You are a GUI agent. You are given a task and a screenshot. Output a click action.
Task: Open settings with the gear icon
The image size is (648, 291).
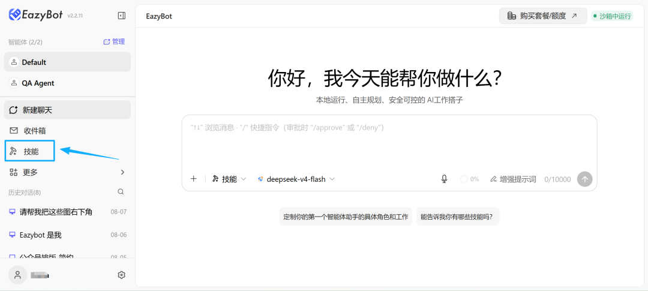point(121,275)
